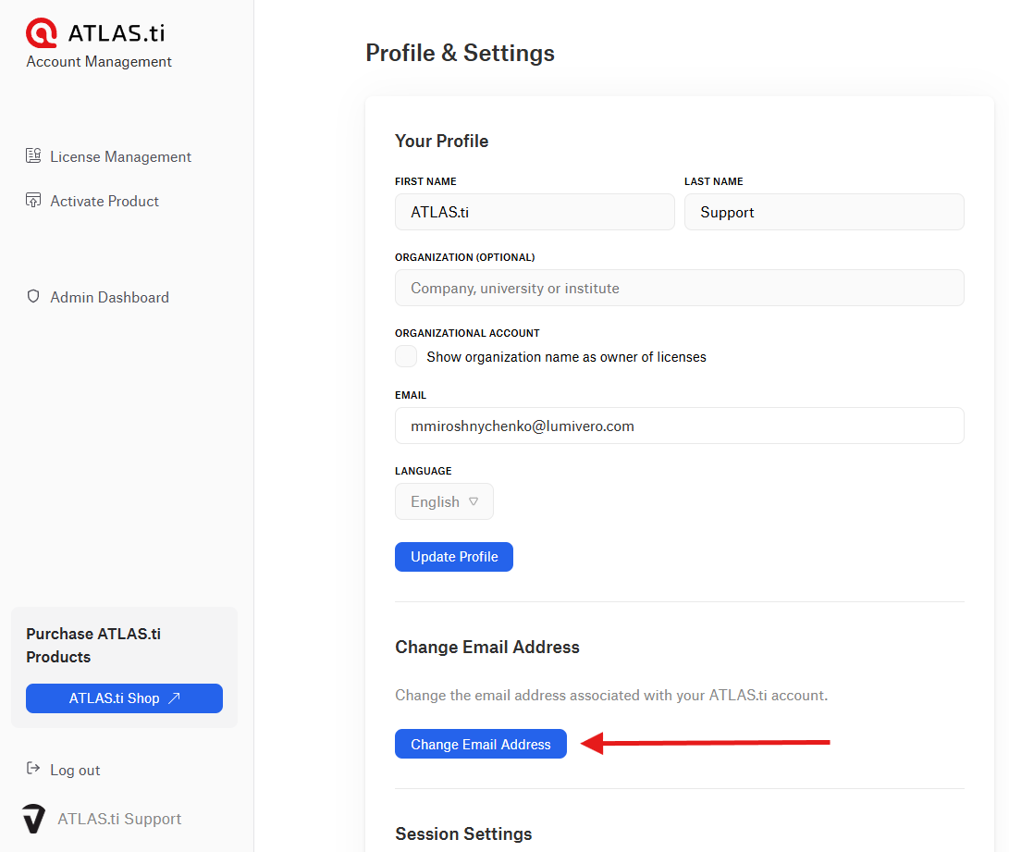
Task: Click the Email field
Action: [680, 426]
